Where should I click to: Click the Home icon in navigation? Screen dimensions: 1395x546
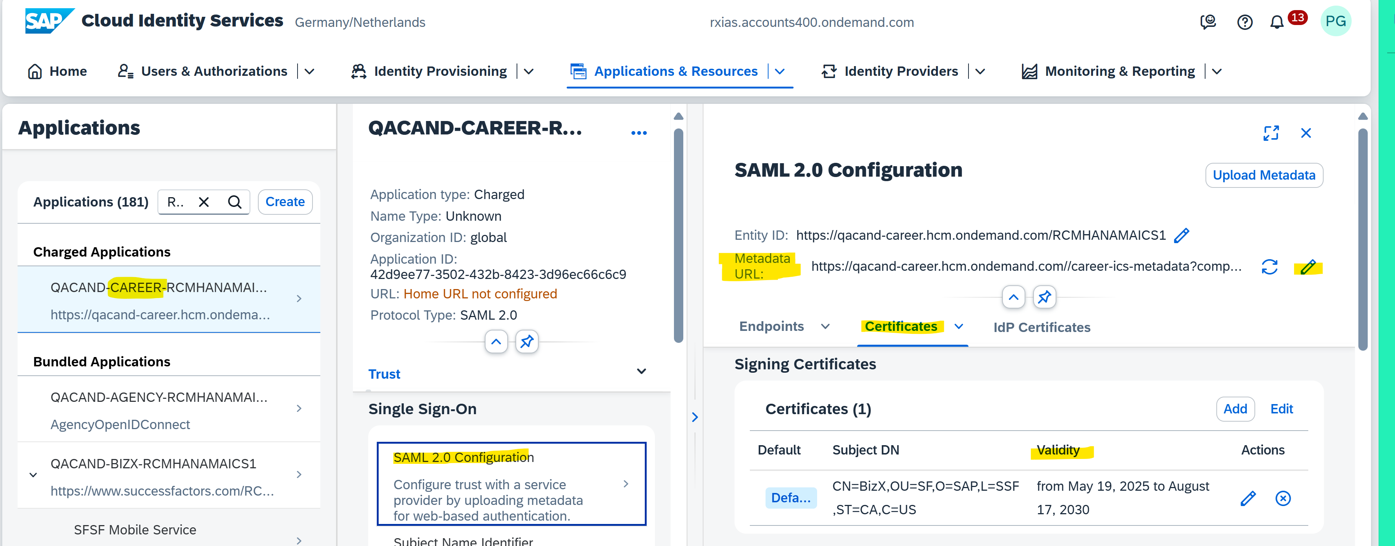pos(35,71)
